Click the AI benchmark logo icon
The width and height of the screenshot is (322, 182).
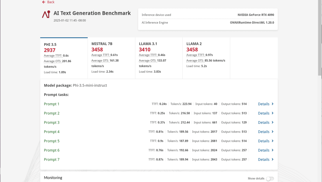(46, 14)
